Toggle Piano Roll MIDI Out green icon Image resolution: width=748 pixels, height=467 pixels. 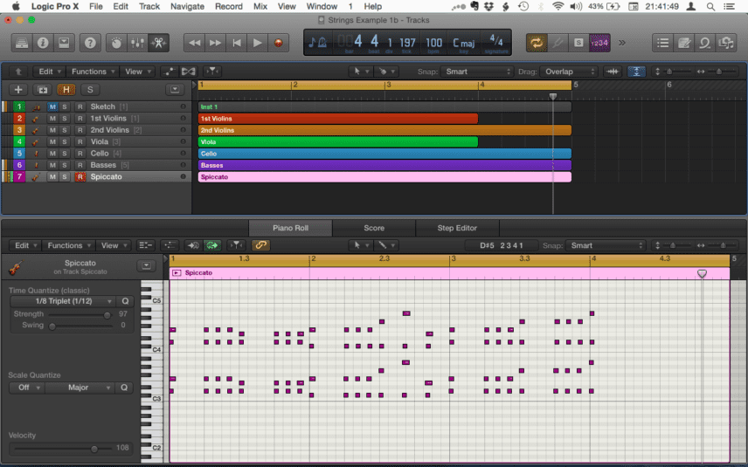212,245
